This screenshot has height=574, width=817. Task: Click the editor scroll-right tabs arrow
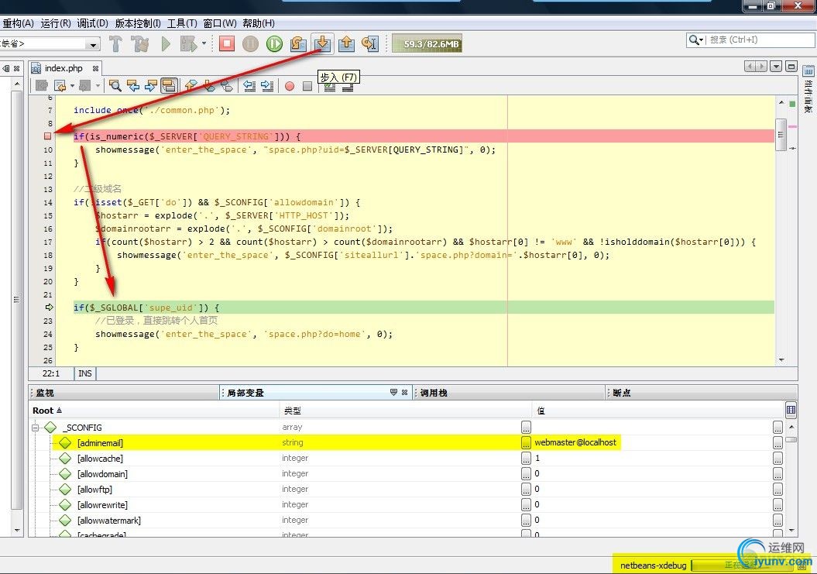(761, 67)
